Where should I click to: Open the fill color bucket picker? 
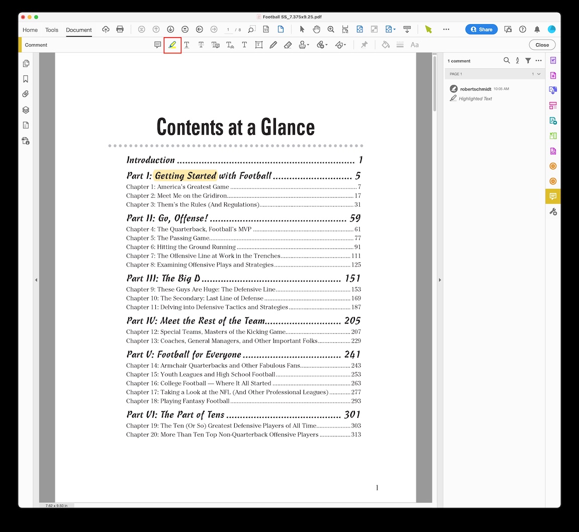(385, 45)
